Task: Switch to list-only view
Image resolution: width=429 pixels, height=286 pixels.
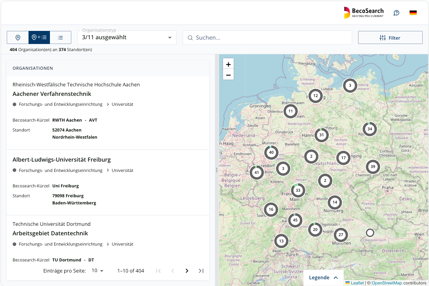Action: point(61,38)
